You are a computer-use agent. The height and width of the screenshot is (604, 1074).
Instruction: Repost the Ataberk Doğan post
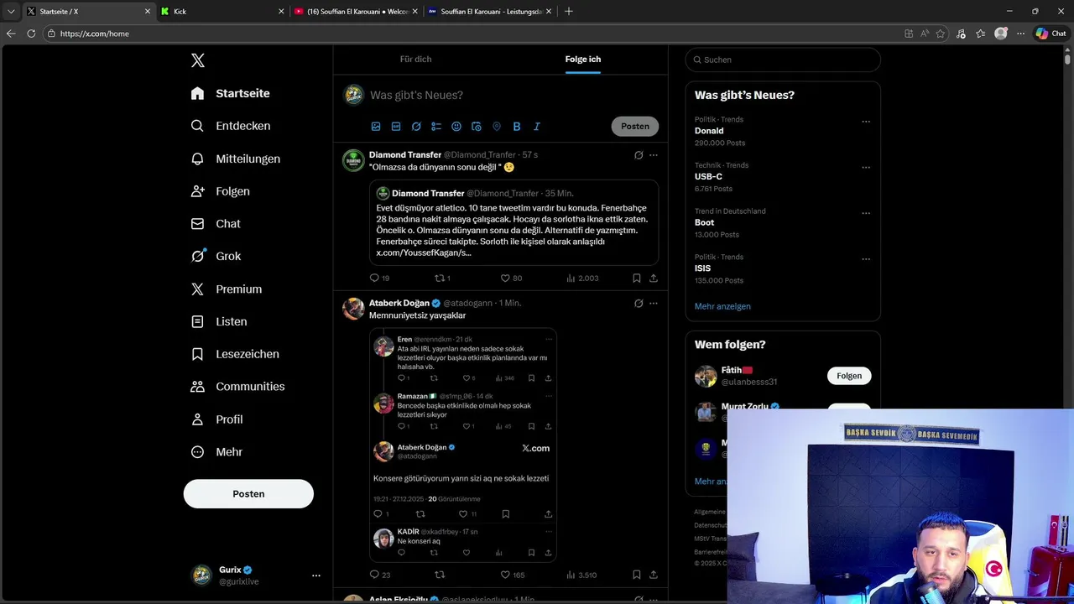click(439, 575)
